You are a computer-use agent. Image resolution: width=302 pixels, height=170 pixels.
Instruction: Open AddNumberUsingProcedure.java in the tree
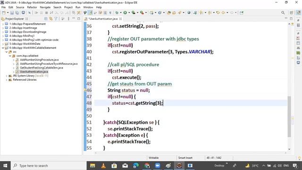39,60
